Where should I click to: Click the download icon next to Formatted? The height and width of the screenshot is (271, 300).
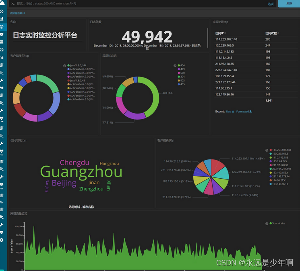[250, 111]
